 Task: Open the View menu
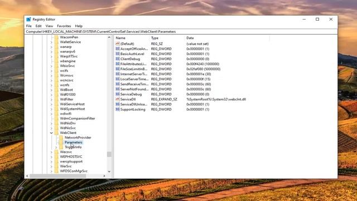point(49,26)
